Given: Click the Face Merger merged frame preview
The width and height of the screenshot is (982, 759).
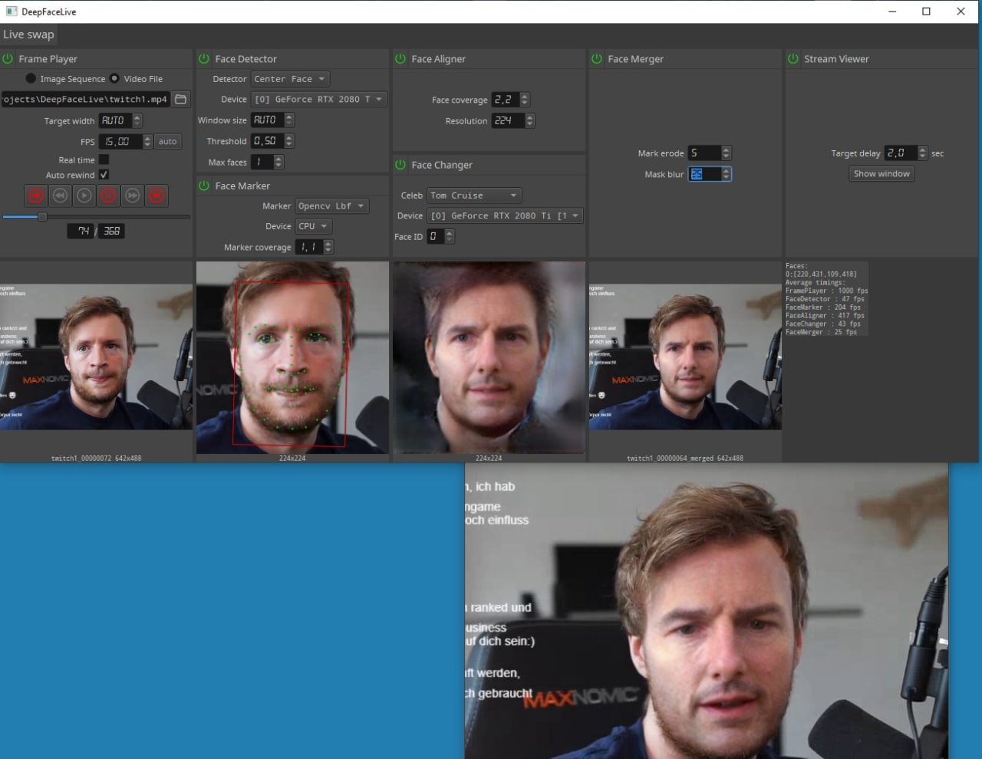Looking at the screenshot, I should (x=685, y=356).
